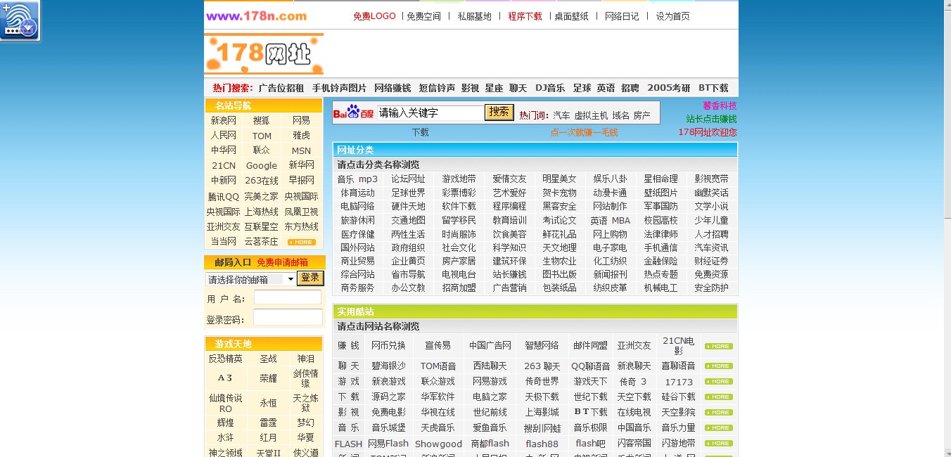Open the 软件下载 category
Image resolution: width=951 pixels, height=457 pixels.
click(x=459, y=207)
